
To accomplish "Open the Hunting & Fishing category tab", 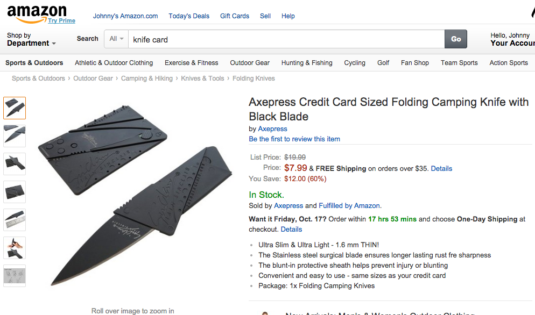I will point(307,63).
